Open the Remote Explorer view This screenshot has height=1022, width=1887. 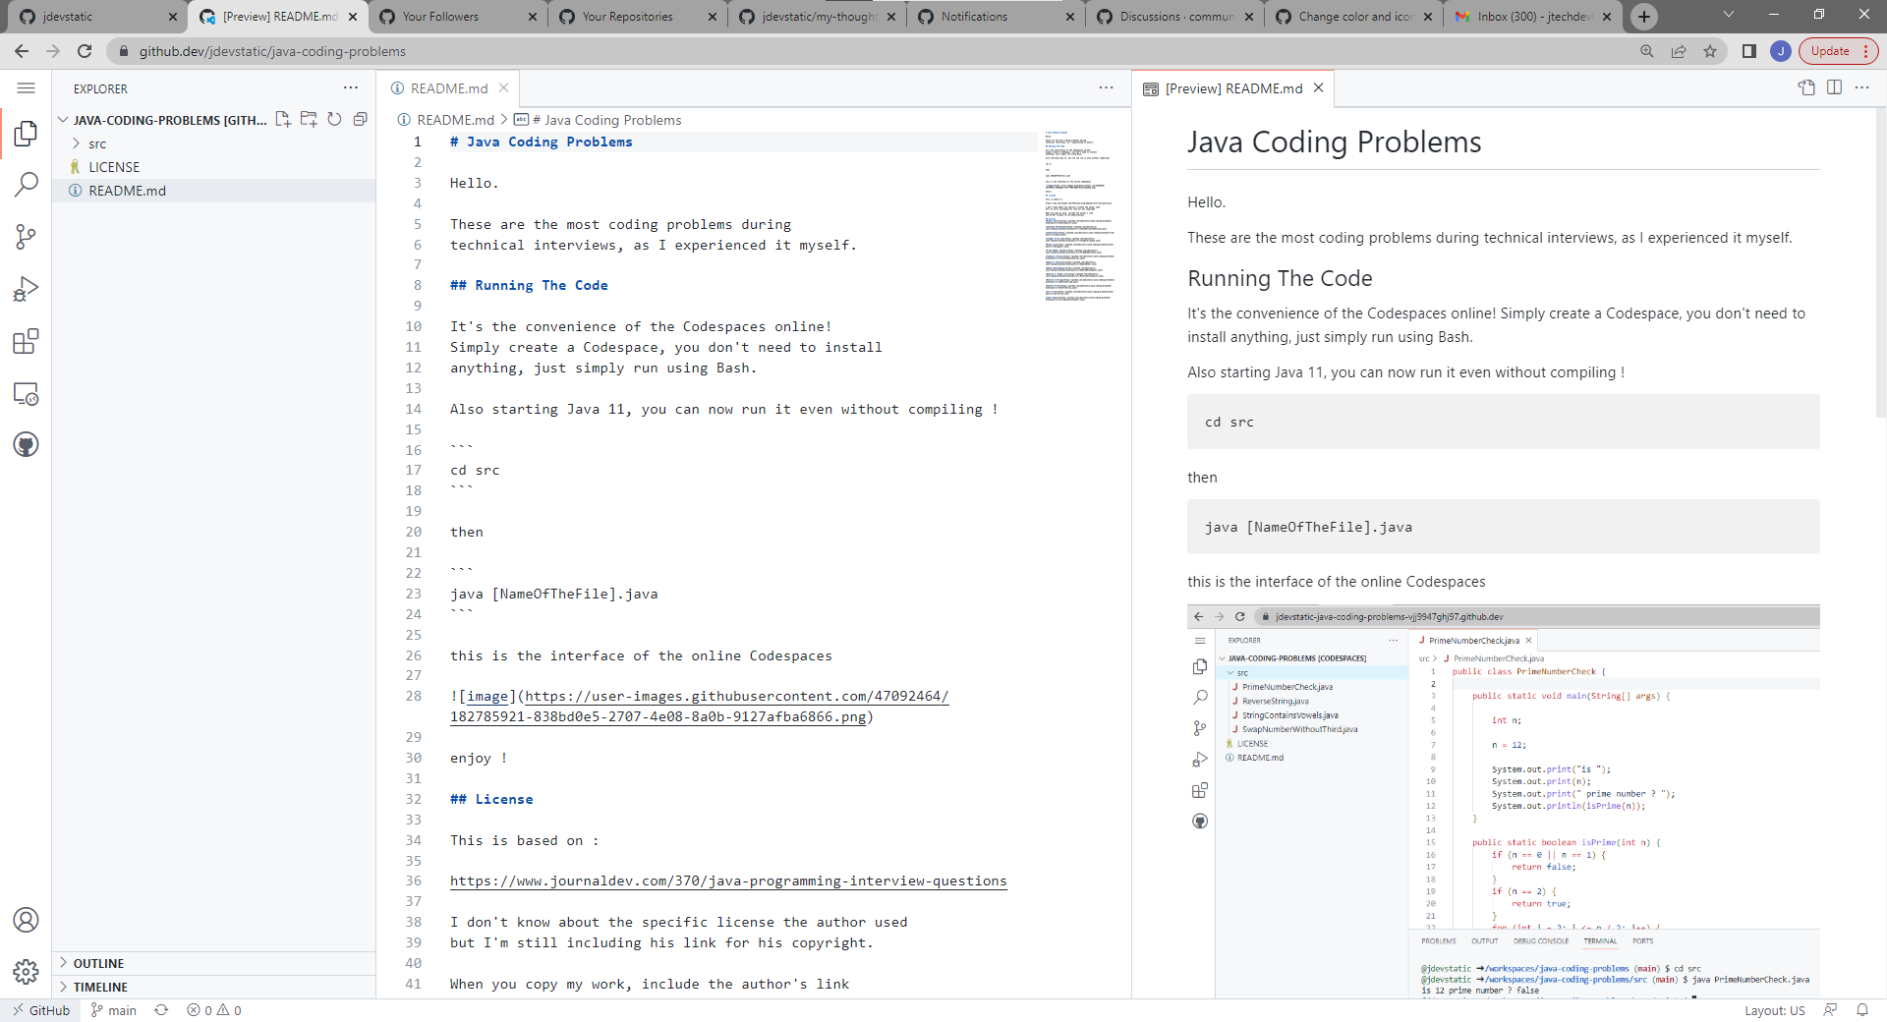(x=27, y=394)
